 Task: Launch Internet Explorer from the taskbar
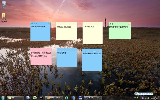pyautogui.click(x=66, y=98)
